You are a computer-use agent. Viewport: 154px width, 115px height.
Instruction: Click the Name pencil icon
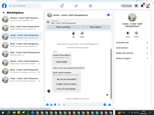tap(82, 33)
